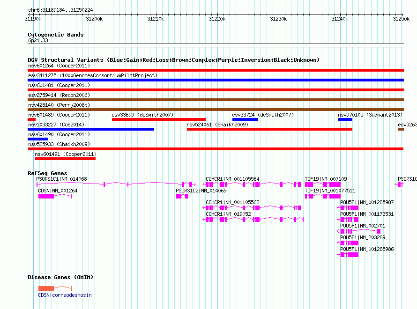Select the brown esv2759414 complex variant bar

tap(216, 100)
